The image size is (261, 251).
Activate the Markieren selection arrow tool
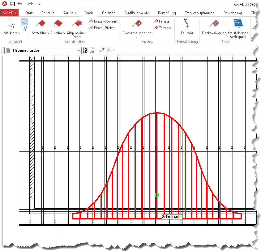click(x=11, y=27)
